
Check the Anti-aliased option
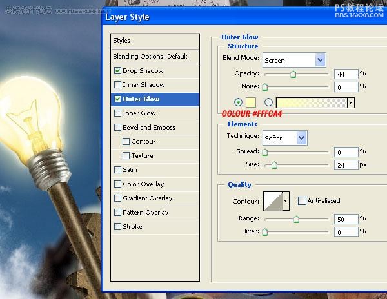[302, 201]
